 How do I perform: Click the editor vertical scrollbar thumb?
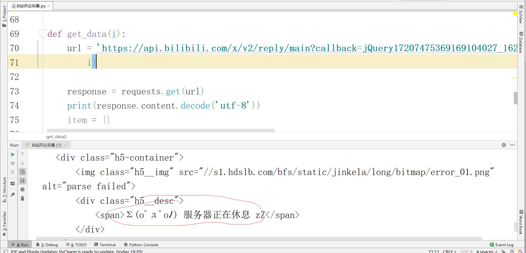point(516,98)
